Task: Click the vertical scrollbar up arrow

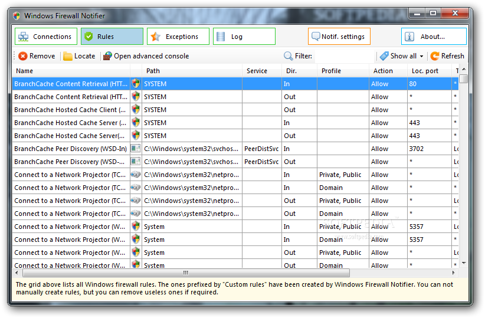Action: point(464,69)
